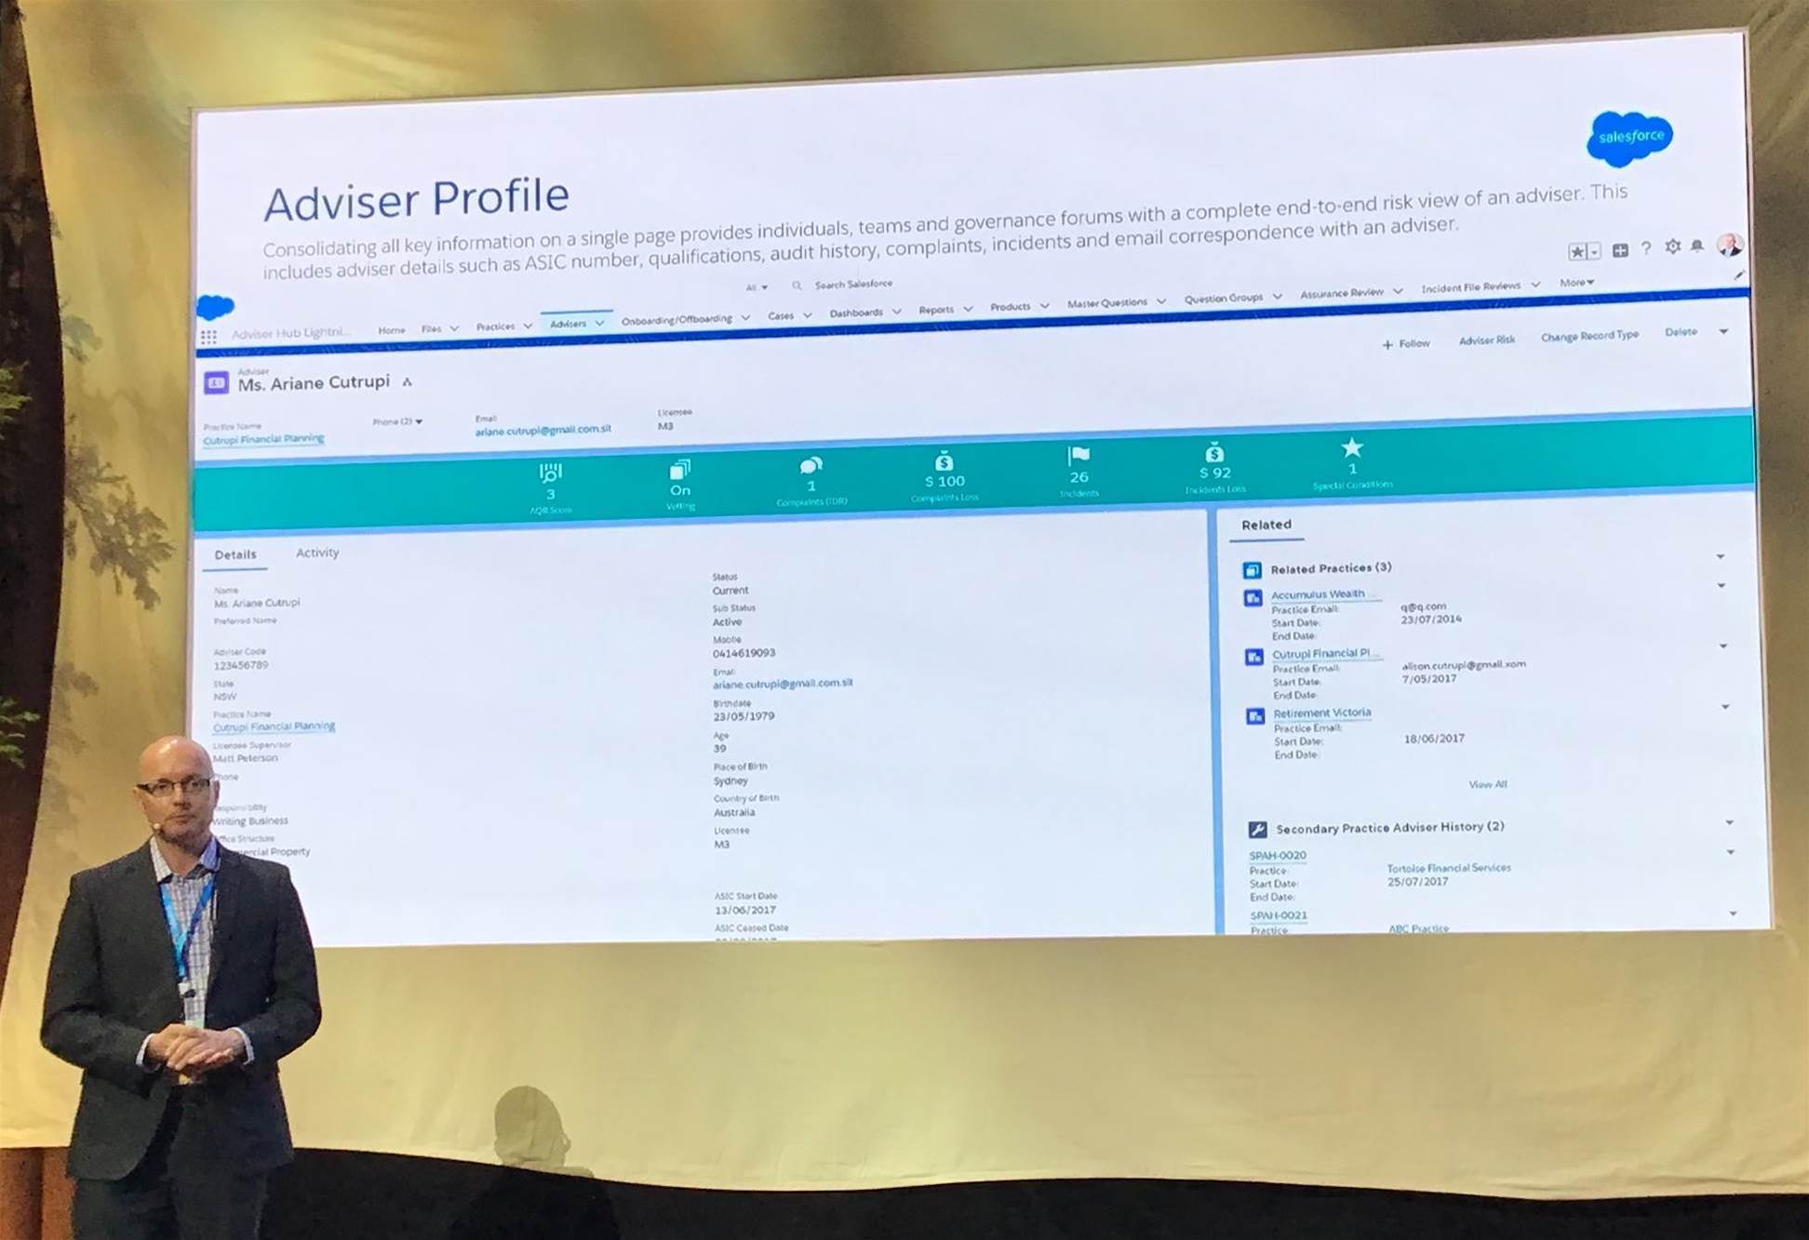Open the SPAH-0020 history record link
1809x1240 pixels.
(x=1278, y=856)
